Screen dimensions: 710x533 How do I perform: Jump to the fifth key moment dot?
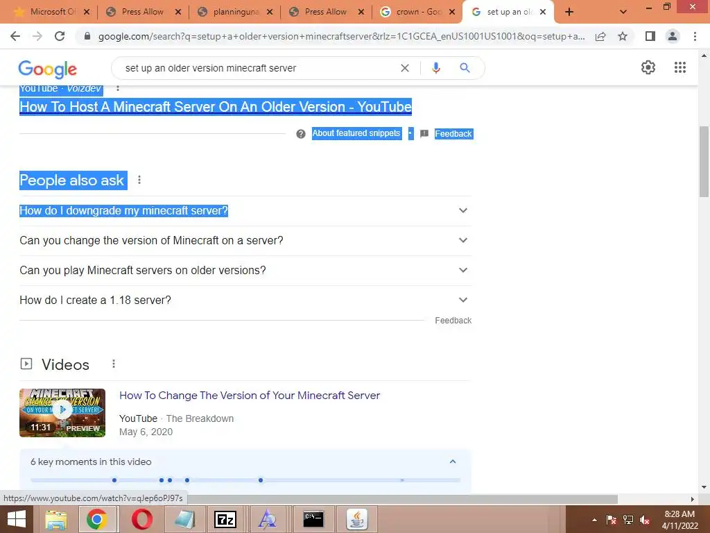point(261,480)
